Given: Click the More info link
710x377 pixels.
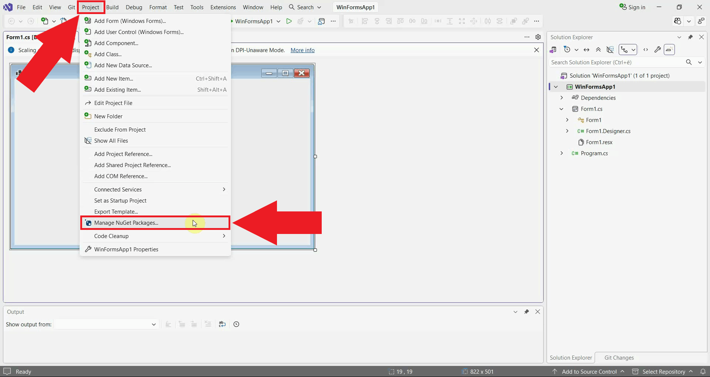Looking at the screenshot, I should [x=302, y=50].
